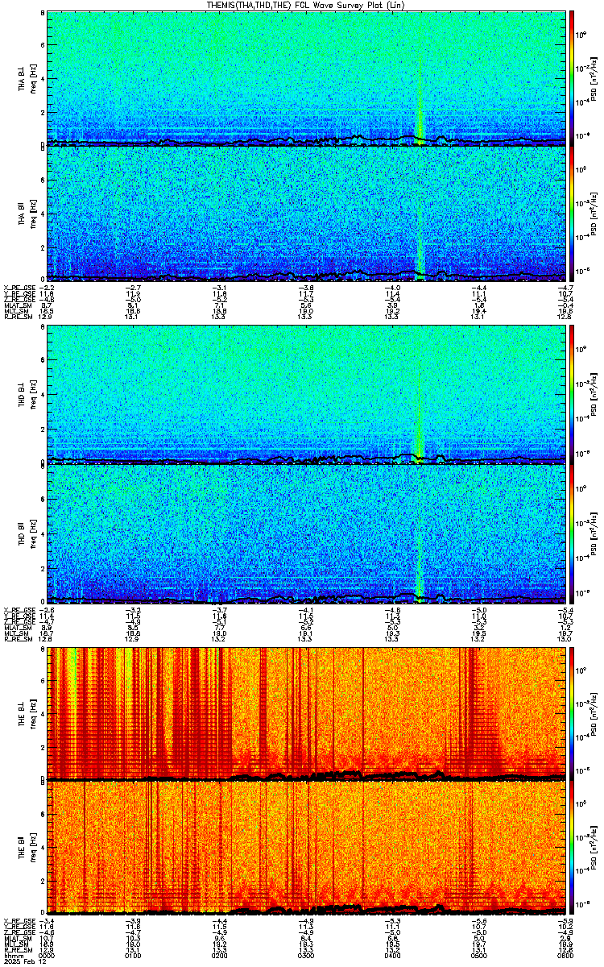This screenshot has width=604, height=967.
Task: Click the THA B-perpendicular spectrogram panel
Action: (307, 78)
